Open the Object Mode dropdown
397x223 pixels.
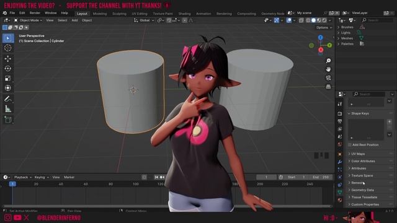coord(28,20)
